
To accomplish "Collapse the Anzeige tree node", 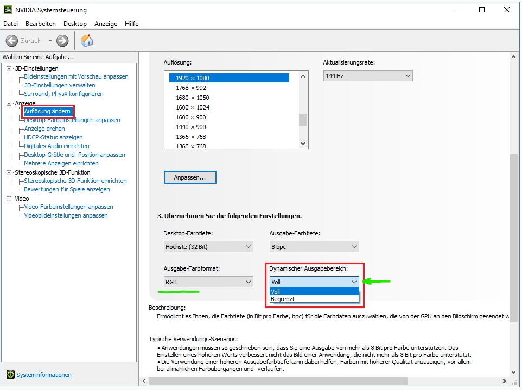I will [9, 103].
